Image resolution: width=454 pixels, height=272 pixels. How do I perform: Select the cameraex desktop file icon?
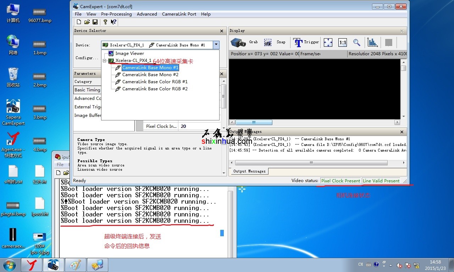click(13, 238)
